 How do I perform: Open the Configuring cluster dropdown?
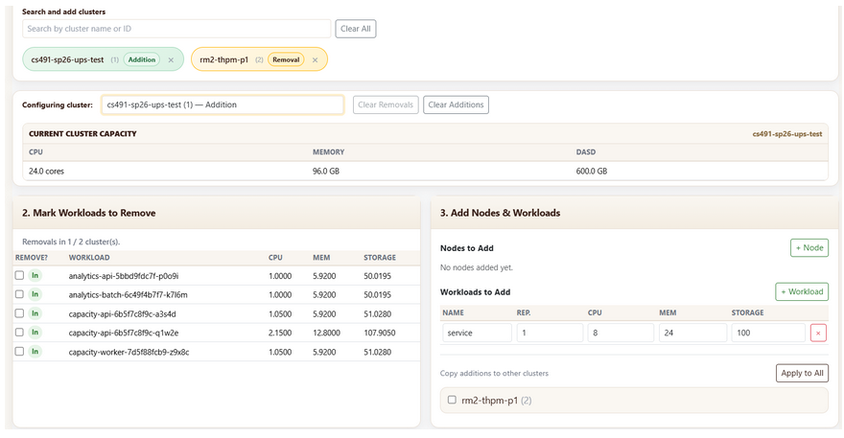[x=223, y=104]
